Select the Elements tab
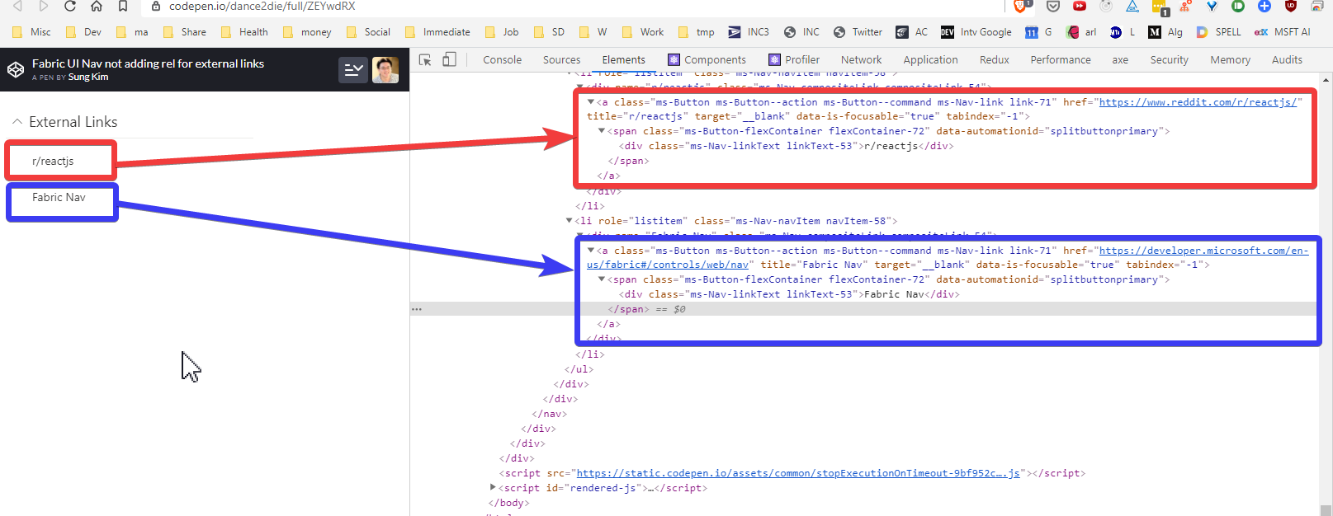 pyautogui.click(x=623, y=59)
